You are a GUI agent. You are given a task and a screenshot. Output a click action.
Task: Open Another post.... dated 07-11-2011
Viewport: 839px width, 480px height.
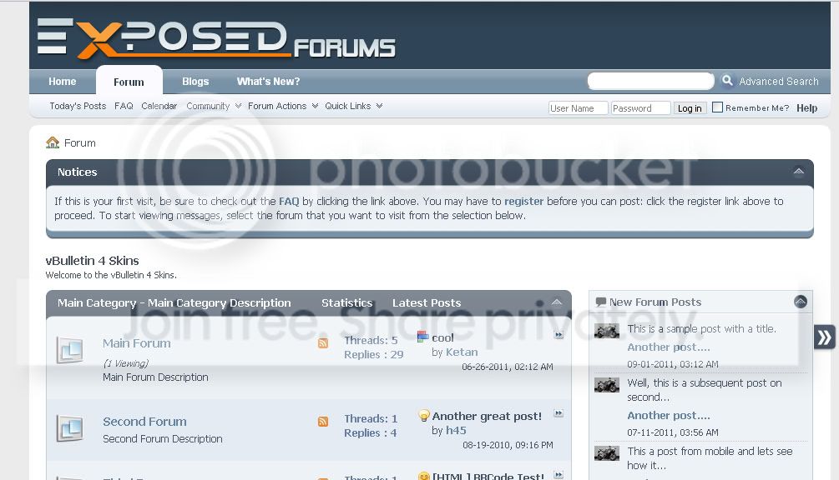[x=669, y=415]
